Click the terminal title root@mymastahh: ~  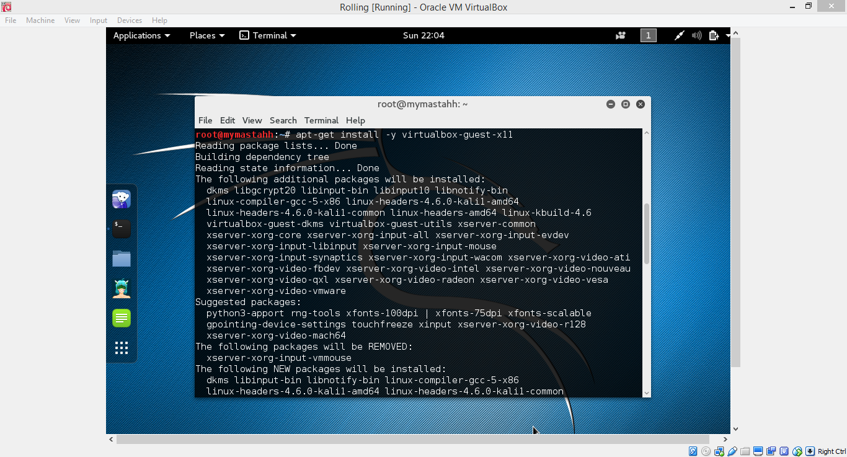click(x=422, y=104)
